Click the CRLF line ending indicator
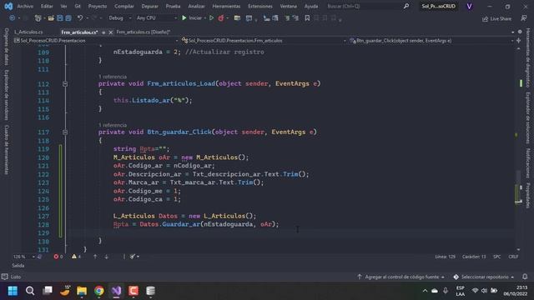The height and width of the screenshot is (300, 534). pyautogui.click(x=513, y=257)
